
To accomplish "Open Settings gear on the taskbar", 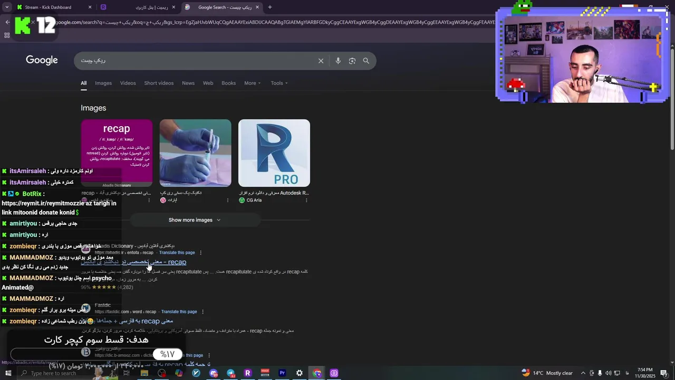I will 300,373.
